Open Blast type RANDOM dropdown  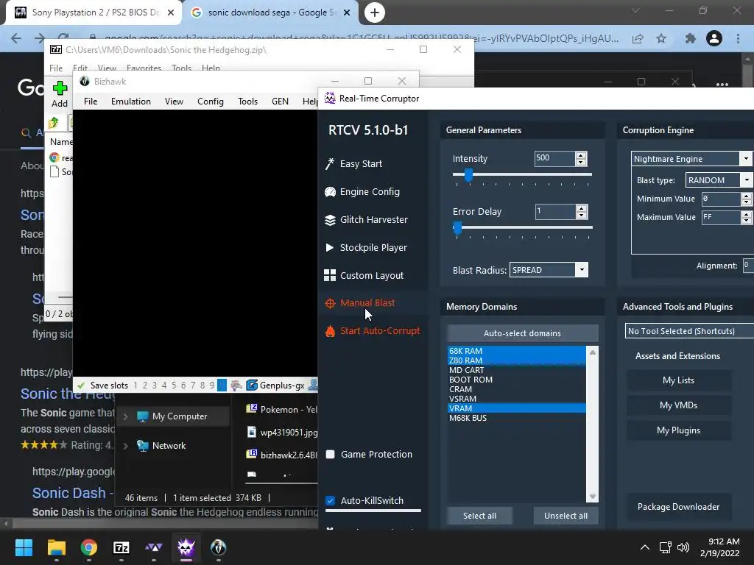pos(747,180)
